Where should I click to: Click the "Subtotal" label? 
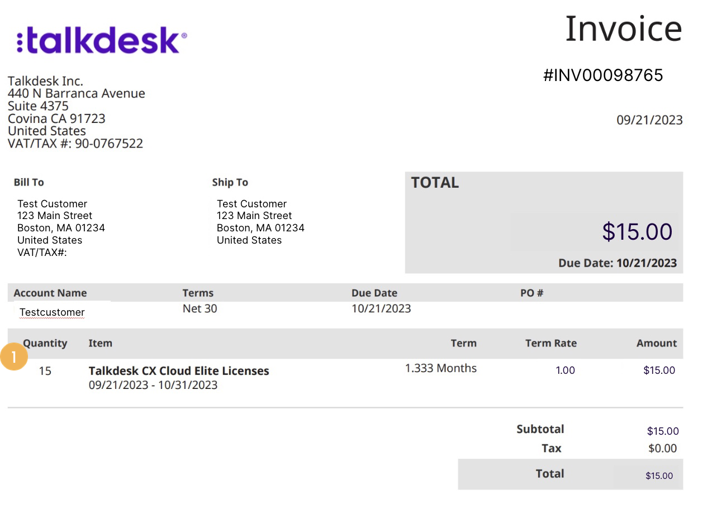point(540,429)
